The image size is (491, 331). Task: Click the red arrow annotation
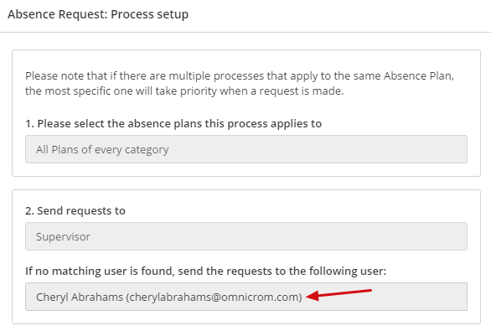coord(339,295)
